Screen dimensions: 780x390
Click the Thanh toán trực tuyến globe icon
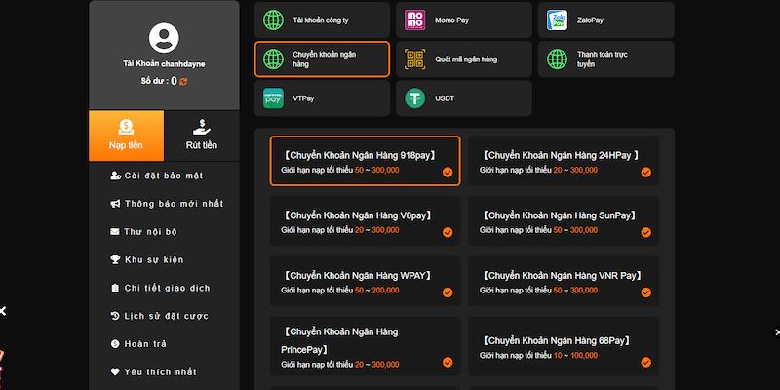click(557, 59)
